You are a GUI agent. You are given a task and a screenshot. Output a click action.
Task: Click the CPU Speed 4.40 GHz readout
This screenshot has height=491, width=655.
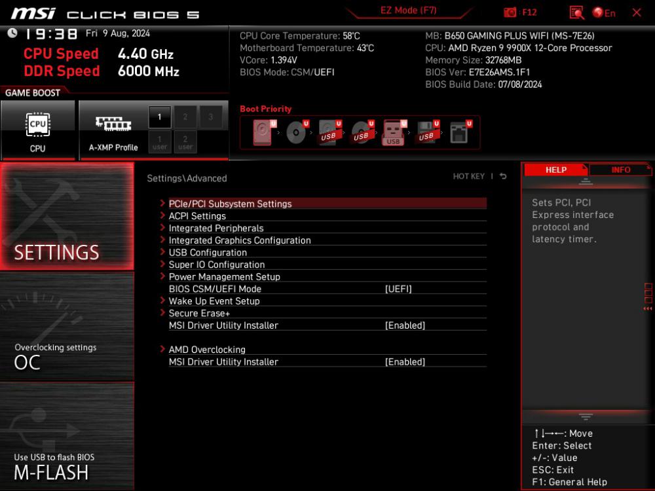coord(99,54)
